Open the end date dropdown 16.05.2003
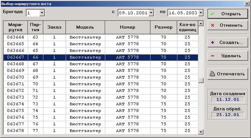Screen dimensions: 251x138 (x=201, y=13)
